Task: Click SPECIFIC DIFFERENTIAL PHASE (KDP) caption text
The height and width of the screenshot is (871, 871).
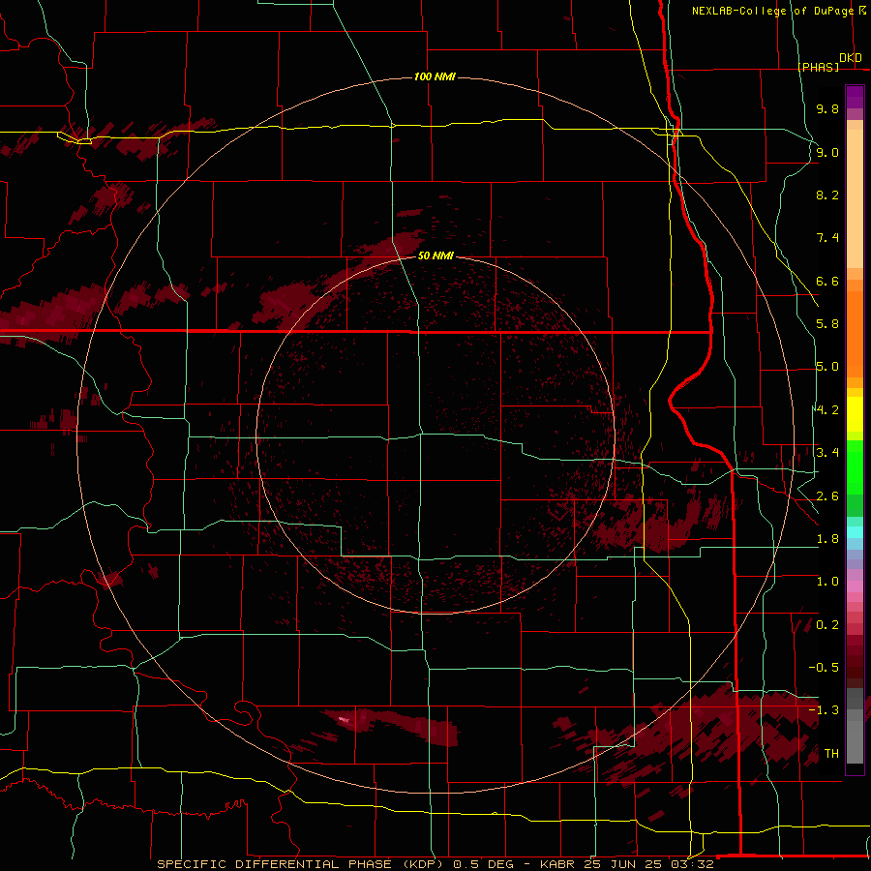Action: [x=302, y=864]
